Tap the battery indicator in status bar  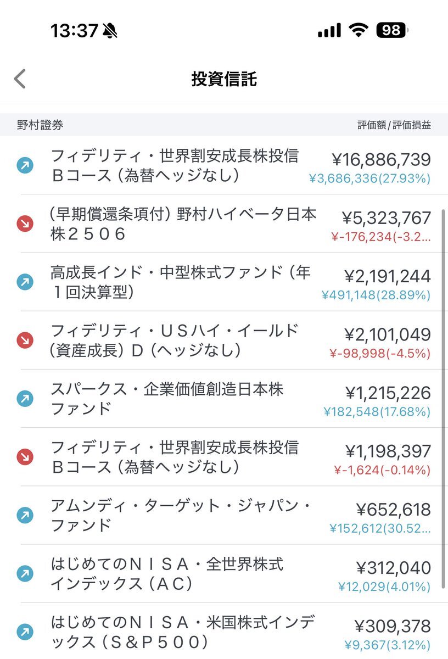coord(392,30)
